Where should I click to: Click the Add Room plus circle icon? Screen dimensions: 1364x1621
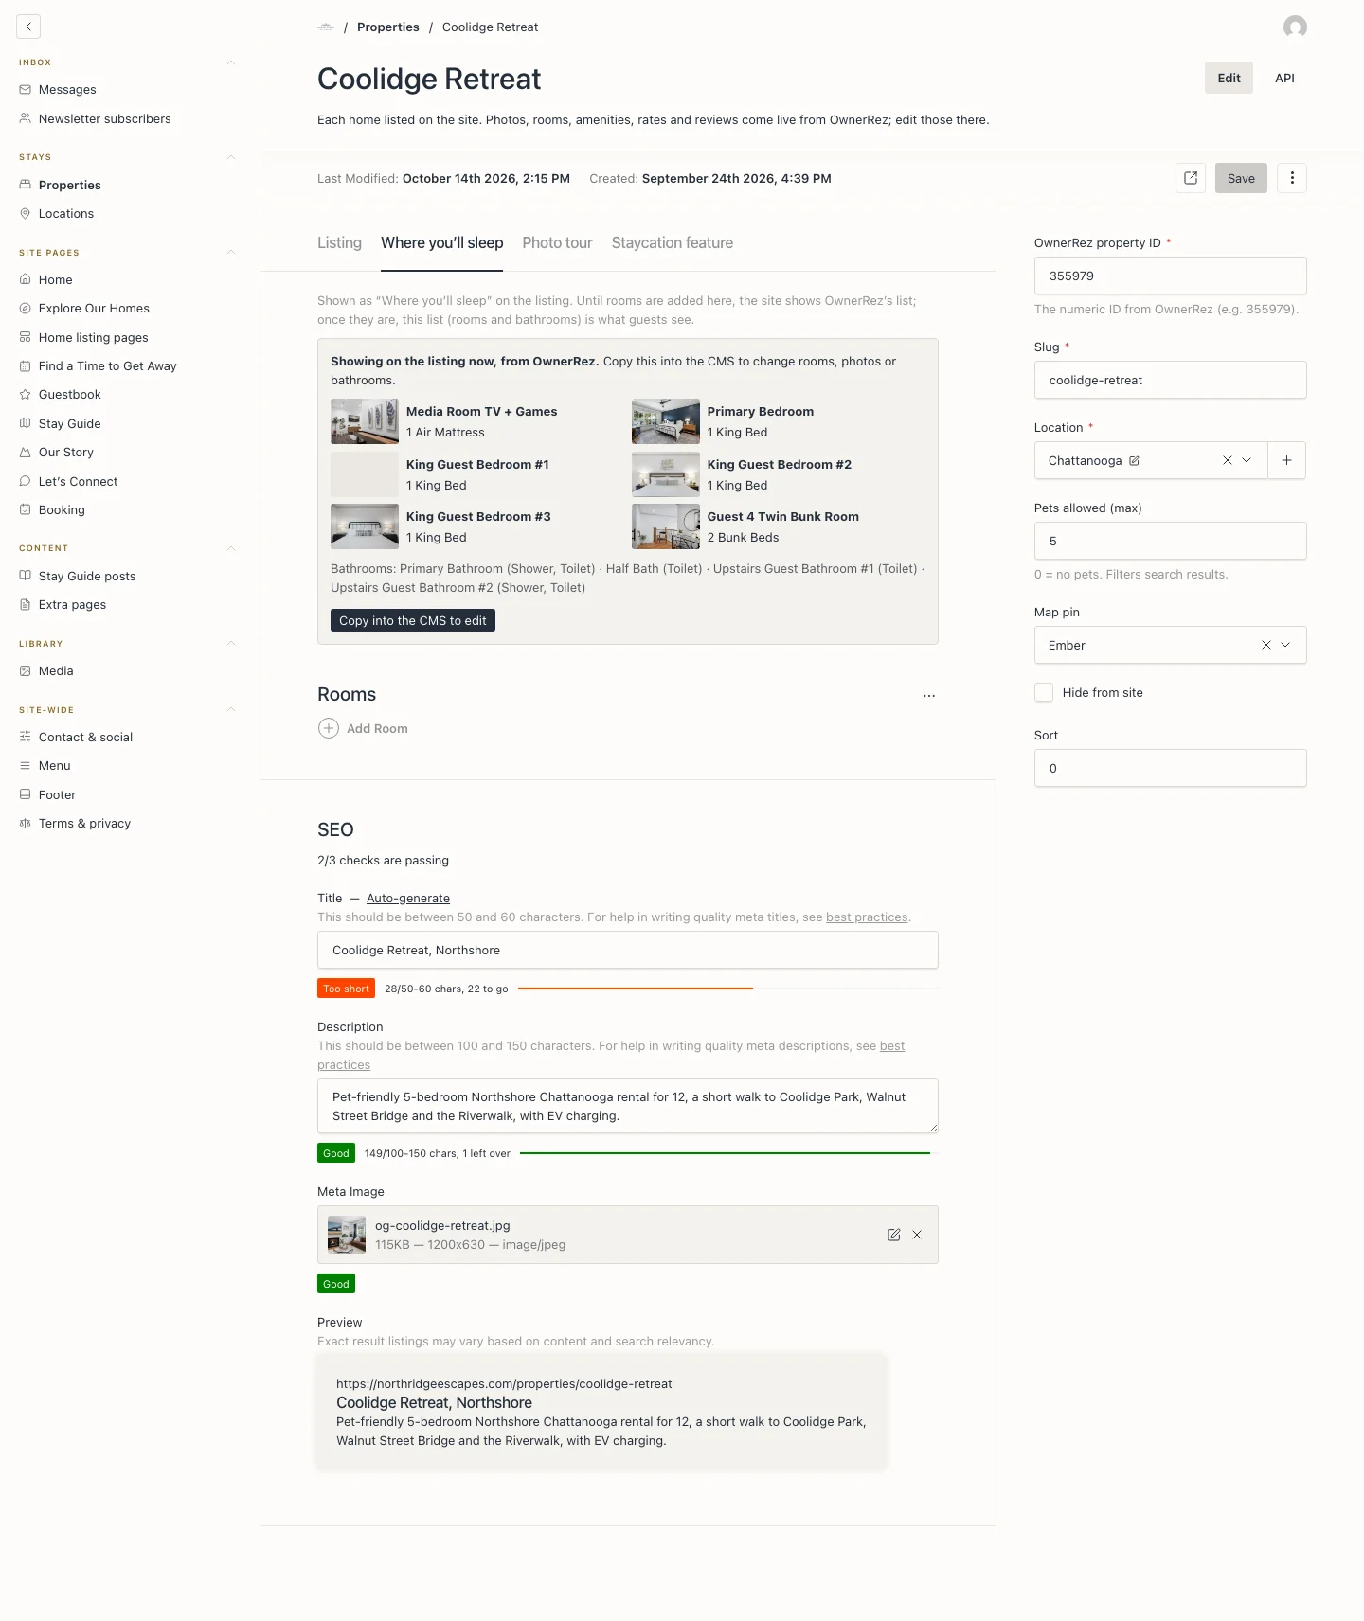[x=329, y=728]
